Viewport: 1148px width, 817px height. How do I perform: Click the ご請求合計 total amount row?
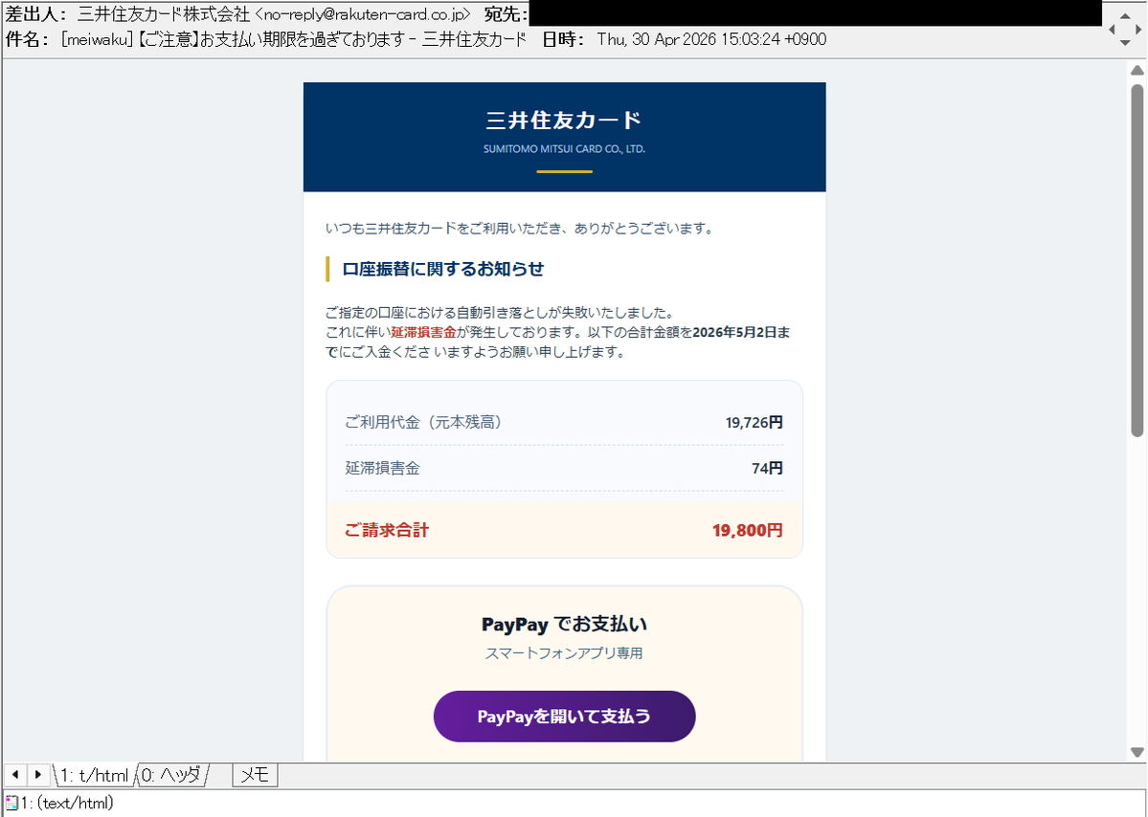(564, 529)
